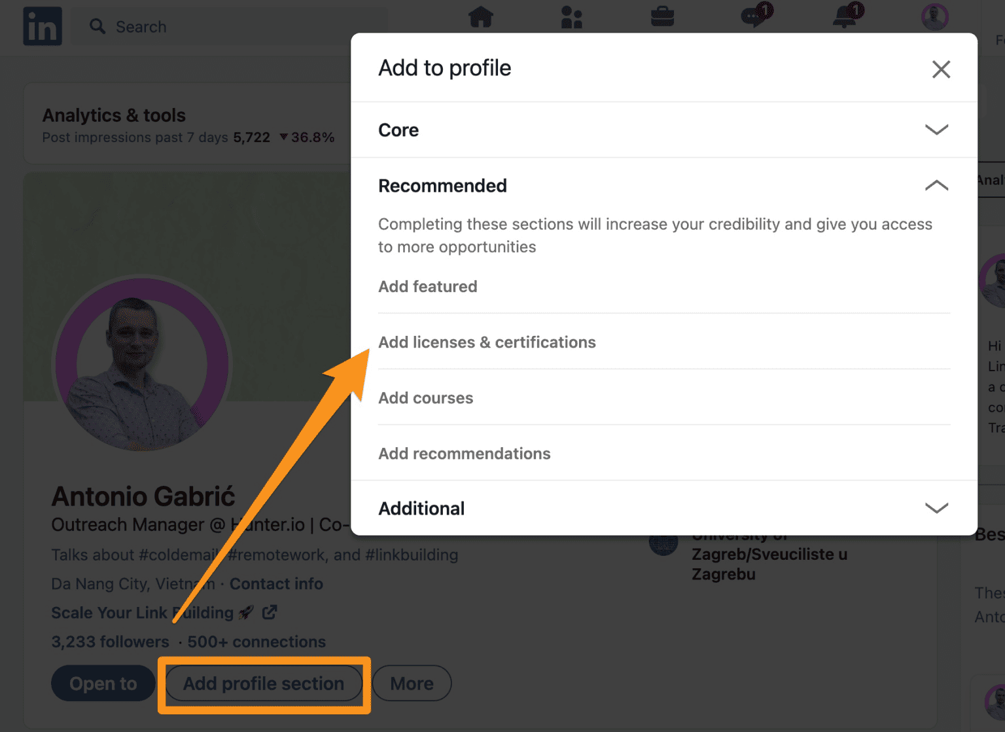Open the Me profile avatar in navbar
The height and width of the screenshot is (732, 1005).
point(934,18)
